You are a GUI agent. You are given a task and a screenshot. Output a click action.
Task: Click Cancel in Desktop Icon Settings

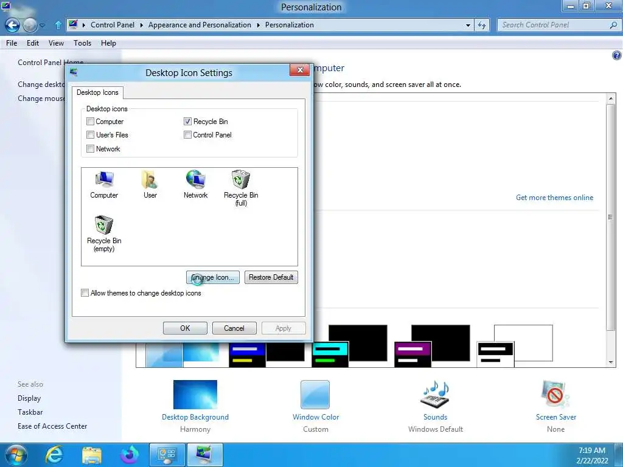pos(234,328)
